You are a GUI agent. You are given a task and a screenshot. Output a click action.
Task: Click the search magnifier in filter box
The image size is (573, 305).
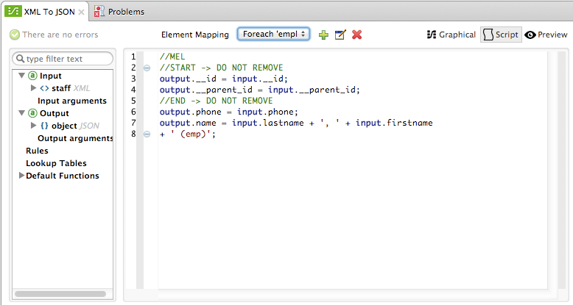(x=21, y=59)
